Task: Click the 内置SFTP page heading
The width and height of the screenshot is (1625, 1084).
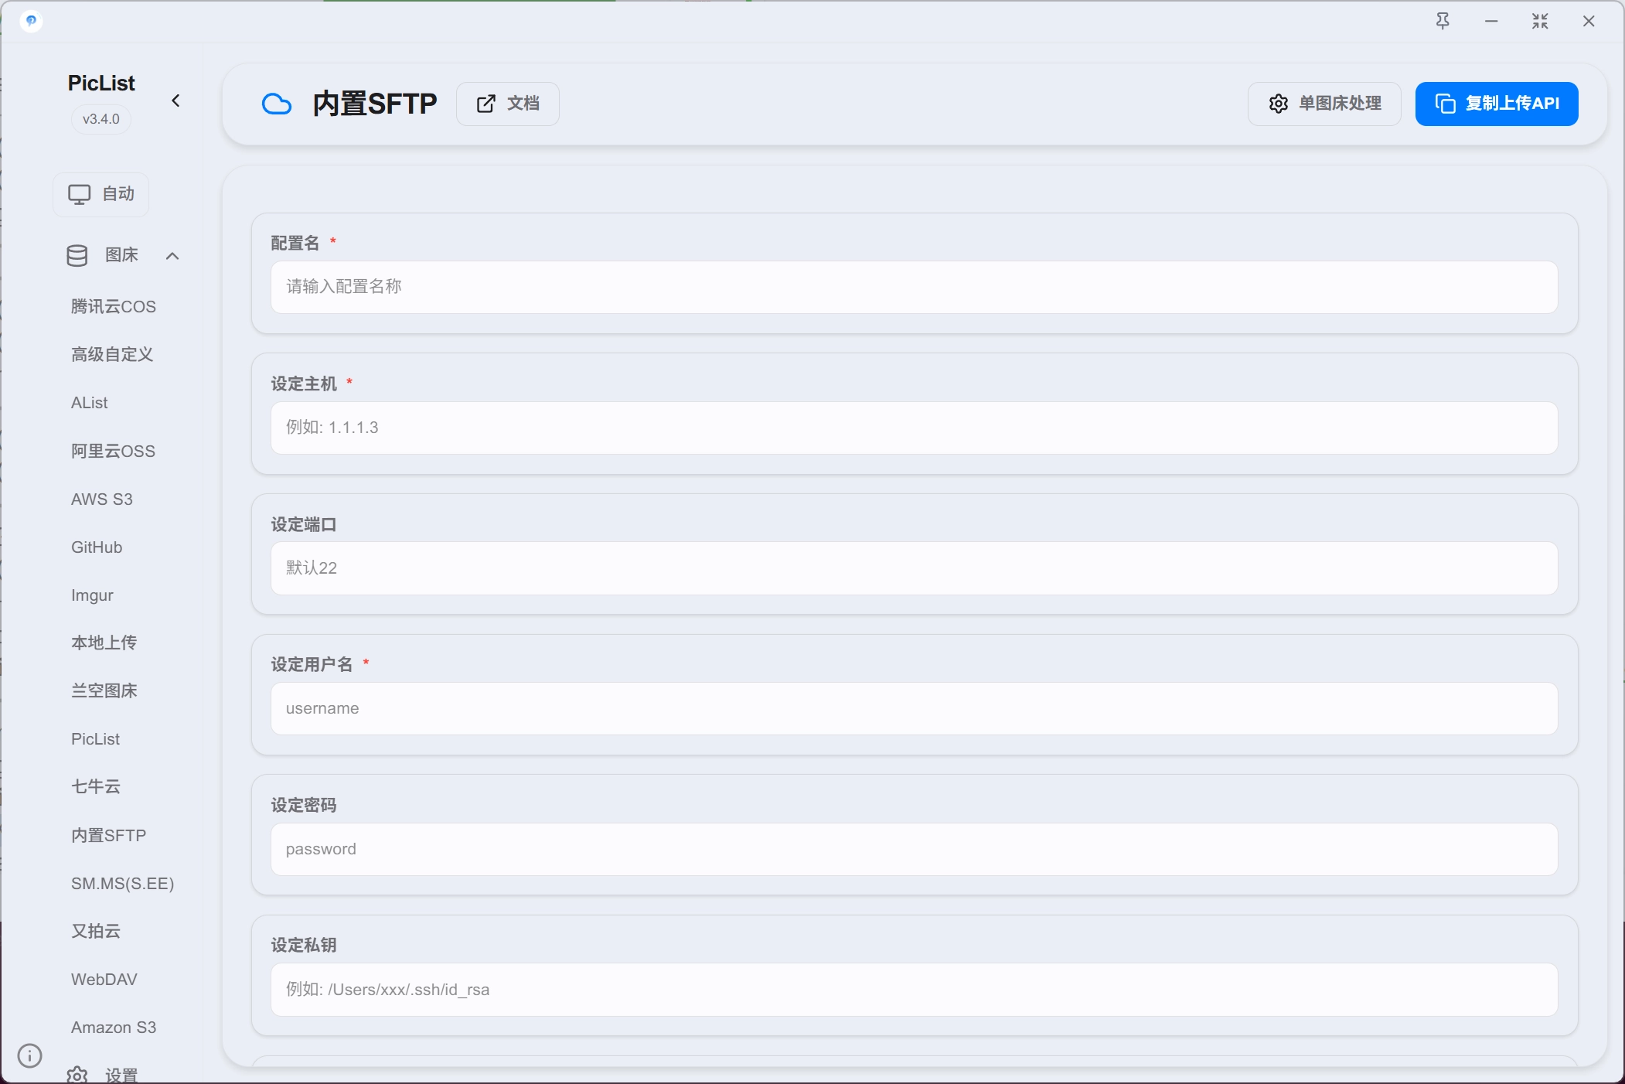Action: pyautogui.click(x=375, y=104)
